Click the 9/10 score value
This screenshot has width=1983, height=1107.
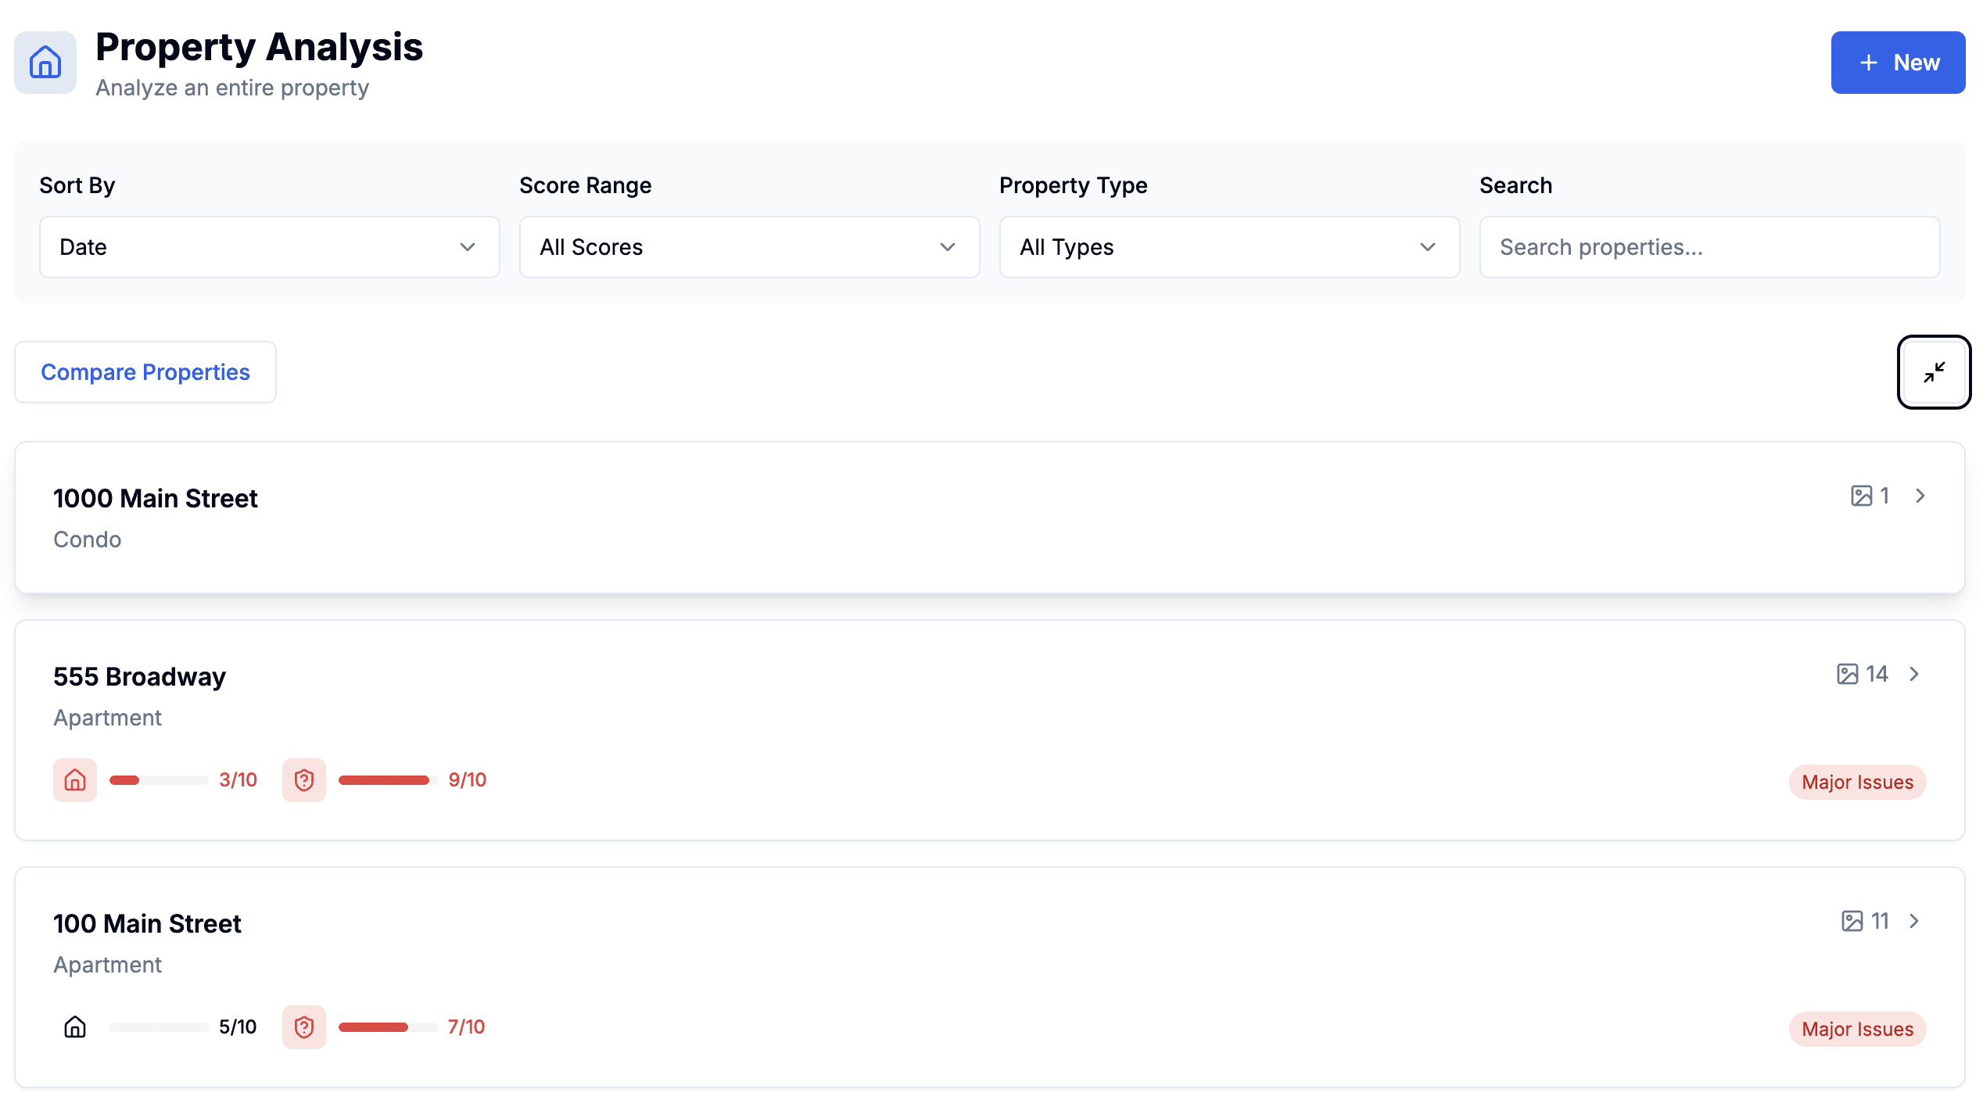click(x=467, y=780)
